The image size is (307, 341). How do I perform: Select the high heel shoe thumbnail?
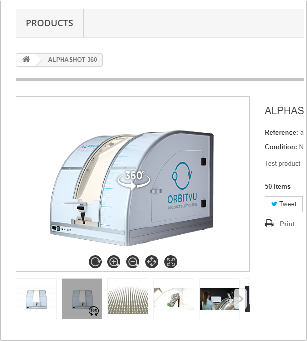pos(174,299)
